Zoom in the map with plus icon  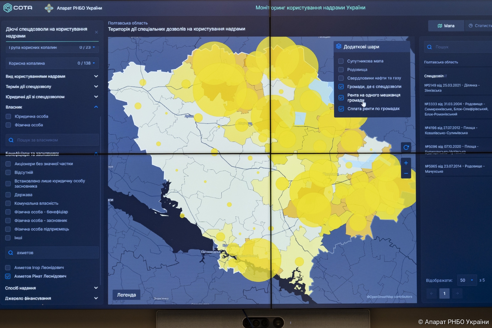pyautogui.click(x=406, y=163)
